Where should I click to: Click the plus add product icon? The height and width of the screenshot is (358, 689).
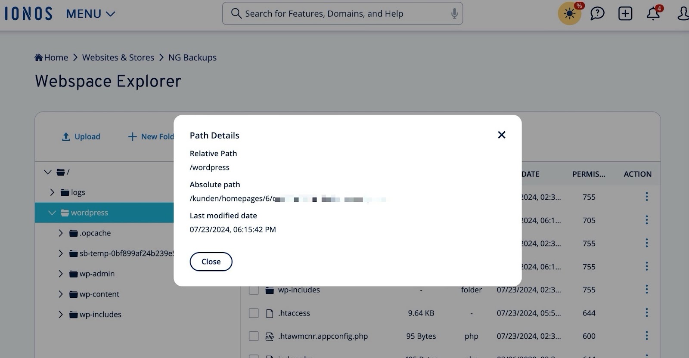[625, 14]
